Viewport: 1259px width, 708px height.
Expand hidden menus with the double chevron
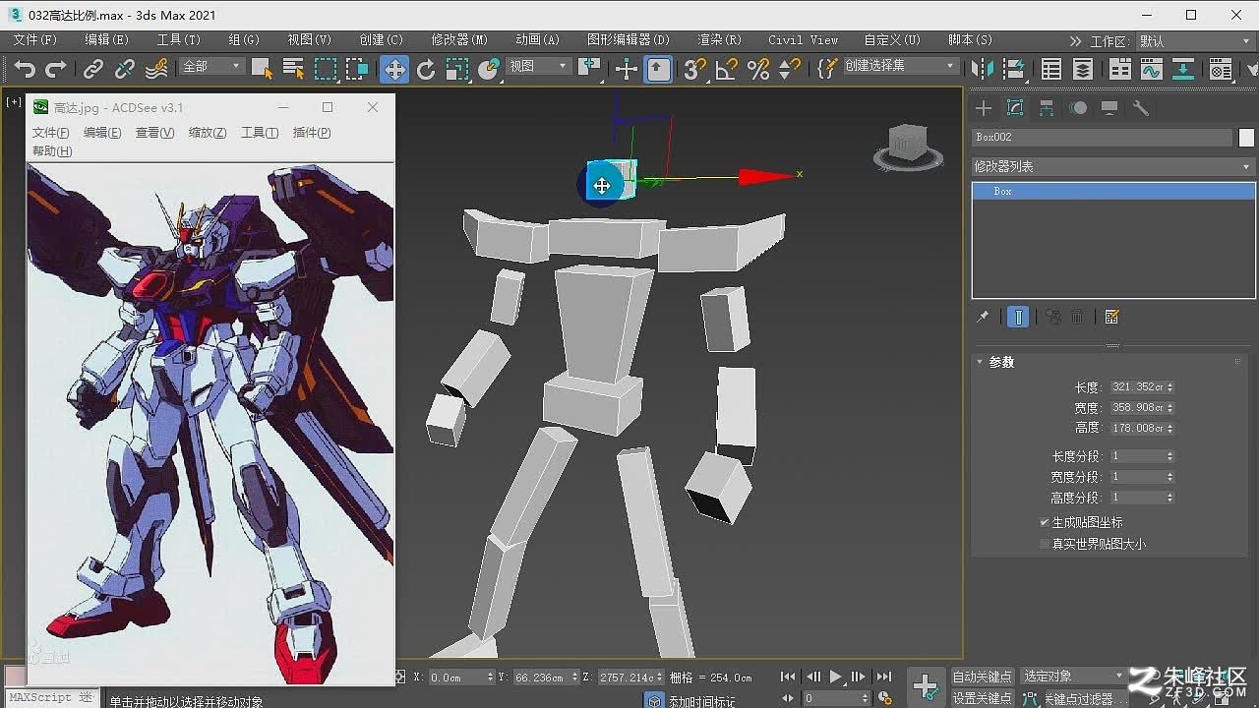coord(1075,41)
